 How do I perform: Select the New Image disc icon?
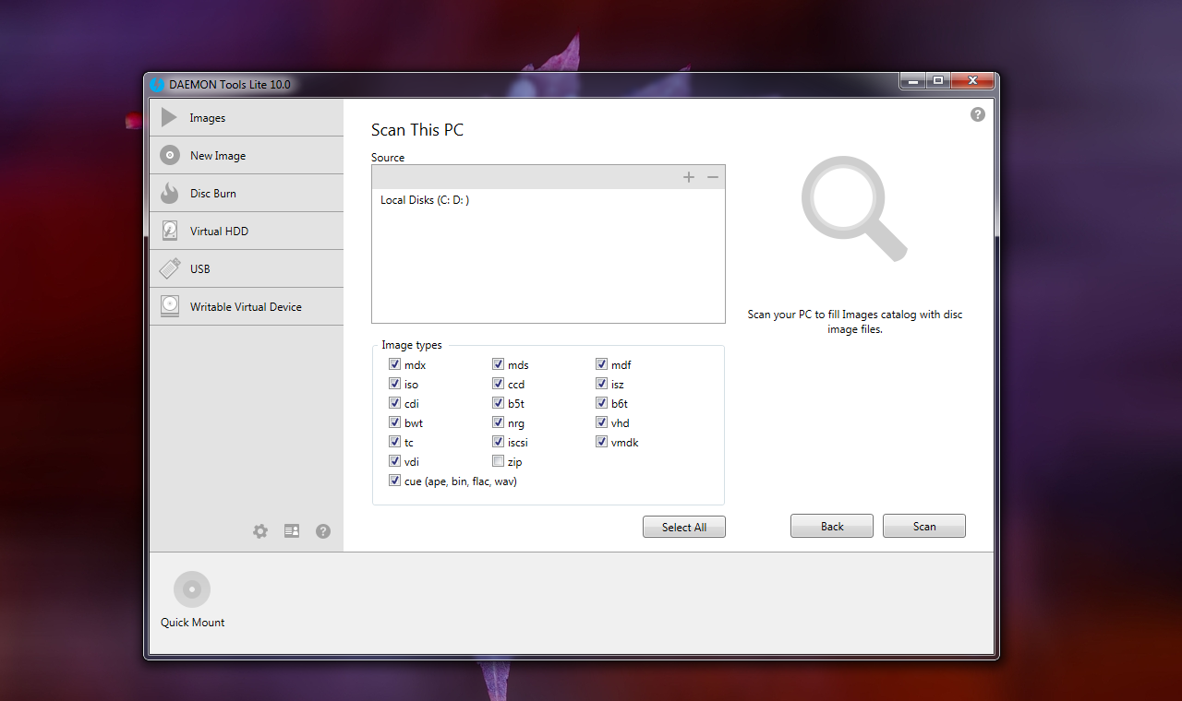click(169, 155)
